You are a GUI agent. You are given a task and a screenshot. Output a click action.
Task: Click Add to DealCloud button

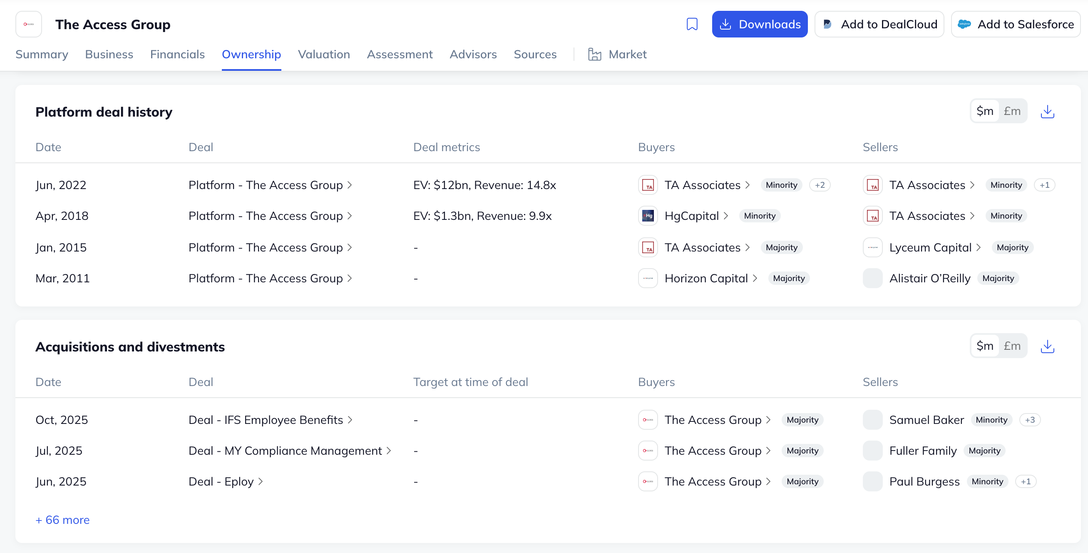click(x=879, y=24)
